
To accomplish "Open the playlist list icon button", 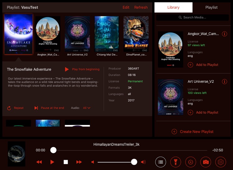I will (161, 162).
